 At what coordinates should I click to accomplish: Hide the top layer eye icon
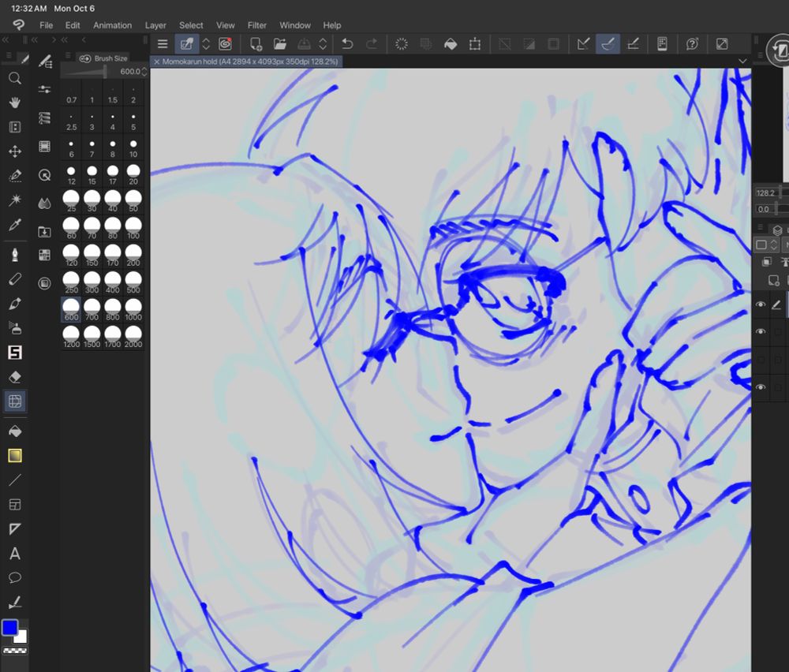point(761,304)
